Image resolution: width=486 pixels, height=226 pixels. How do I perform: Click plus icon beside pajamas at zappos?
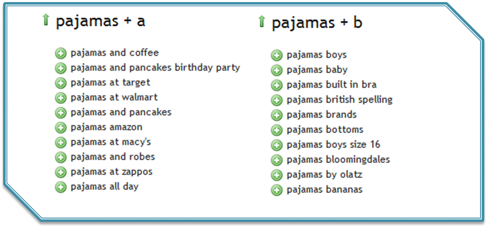pyautogui.click(x=60, y=172)
